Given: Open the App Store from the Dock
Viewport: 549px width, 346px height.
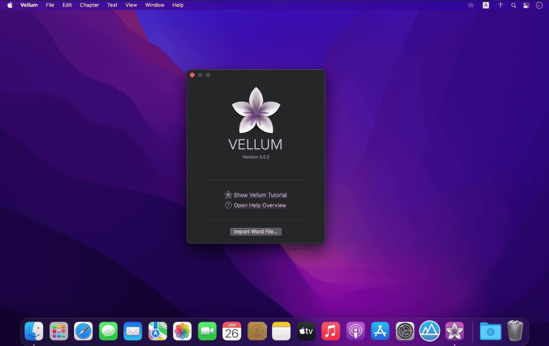Looking at the screenshot, I should (380, 331).
